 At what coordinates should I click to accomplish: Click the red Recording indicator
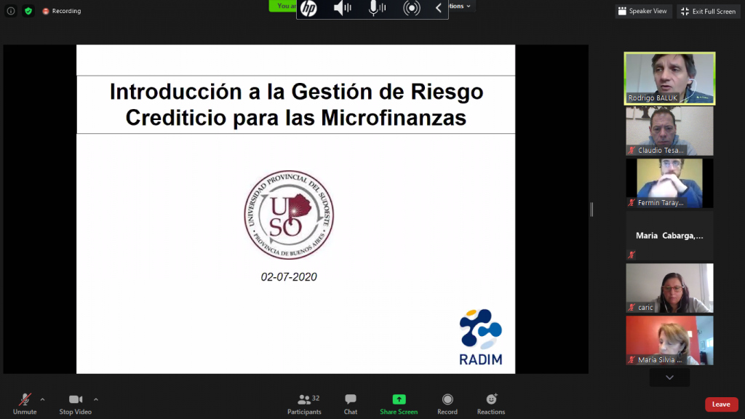pyautogui.click(x=62, y=11)
